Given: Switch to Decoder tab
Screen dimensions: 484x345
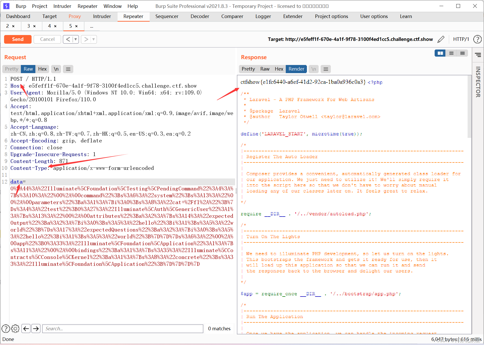Looking at the screenshot, I should click(200, 16).
